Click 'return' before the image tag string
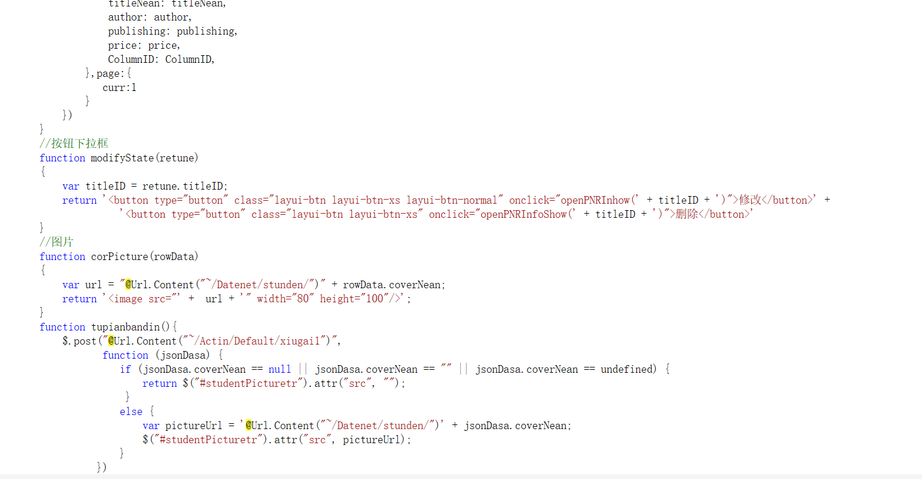The height and width of the screenshot is (479, 922). coord(79,299)
